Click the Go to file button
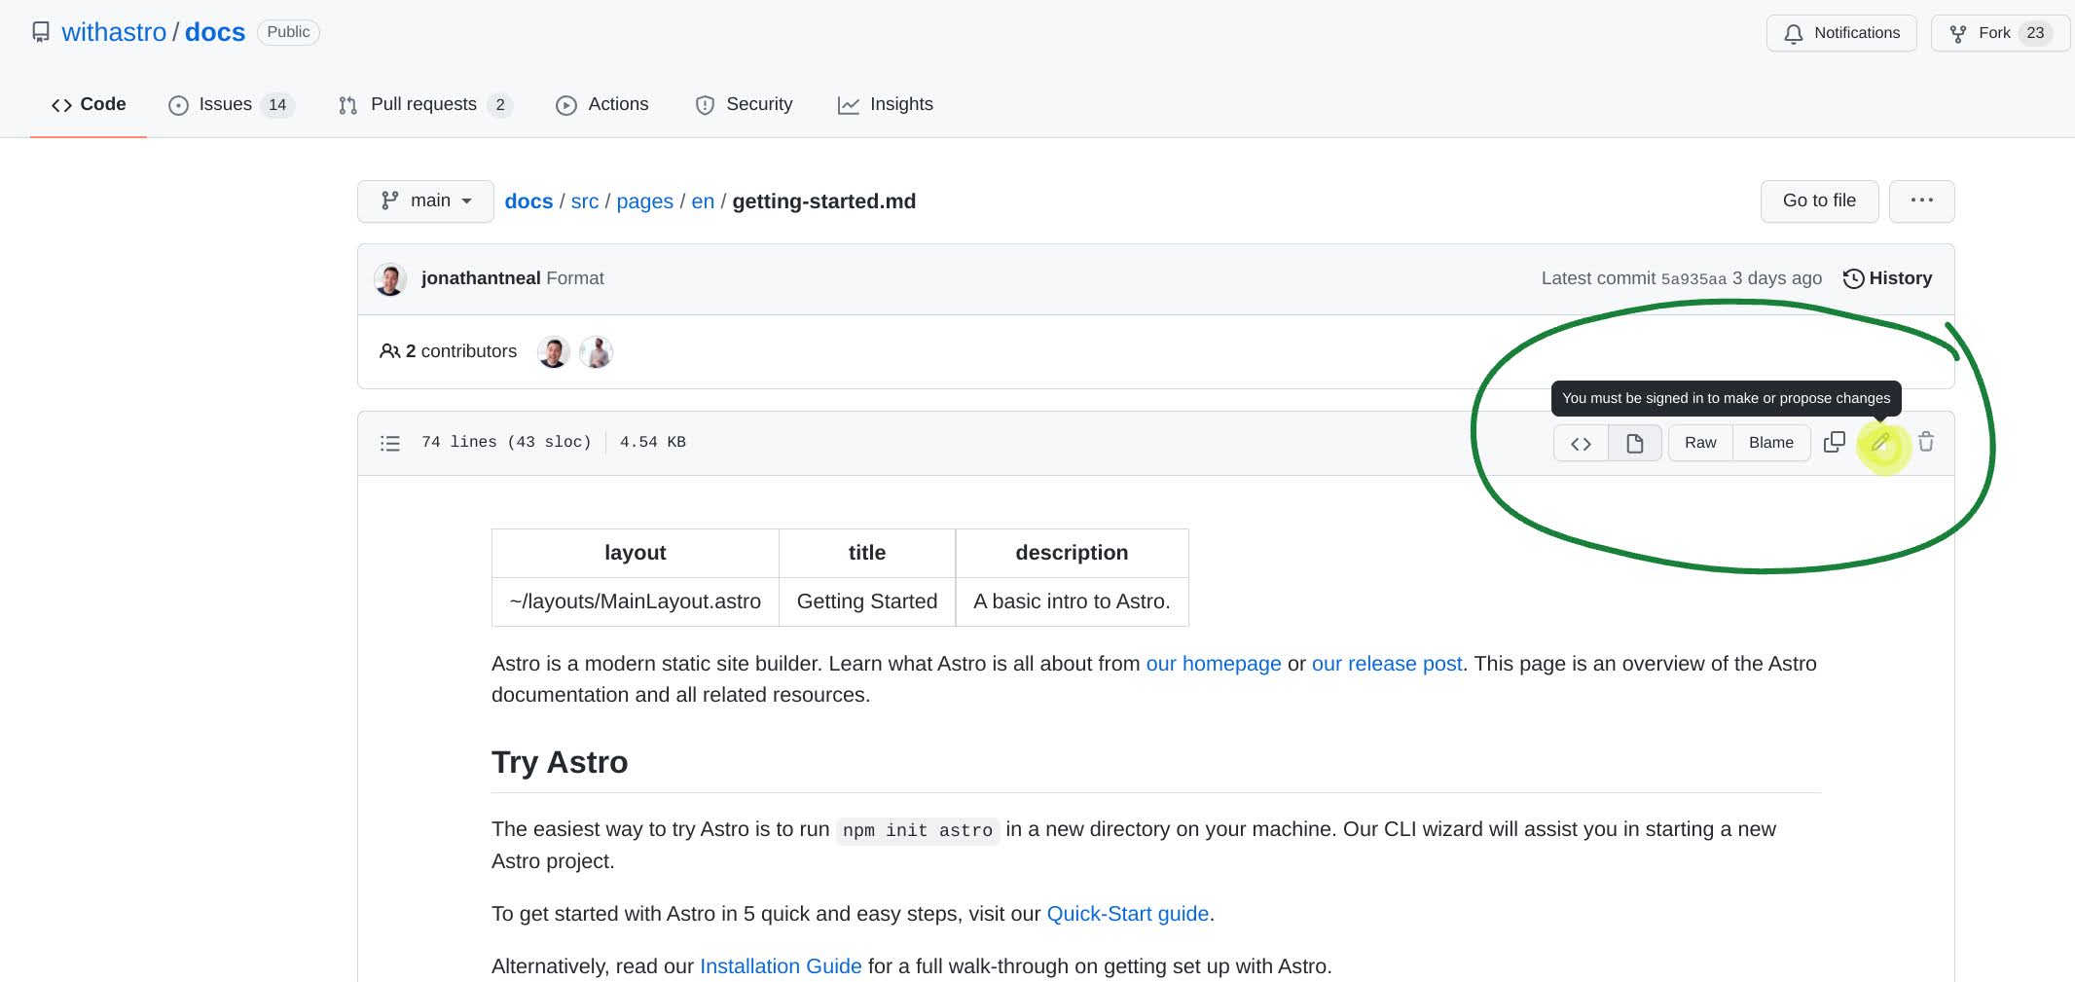Image resolution: width=2075 pixels, height=982 pixels. coord(1819,200)
